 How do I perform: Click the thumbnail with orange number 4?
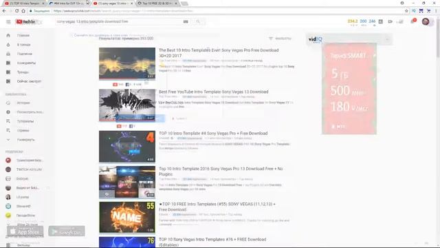point(126,147)
